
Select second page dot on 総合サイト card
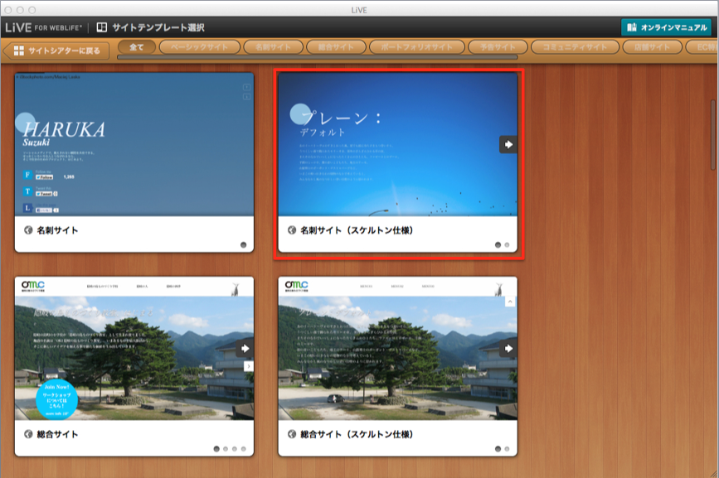pyautogui.click(x=226, y=449)
